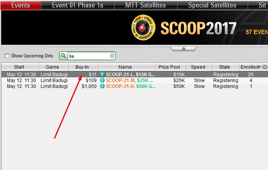Click the magnifying glass search icon
268x170 pixels.
(x=63, y=56)
